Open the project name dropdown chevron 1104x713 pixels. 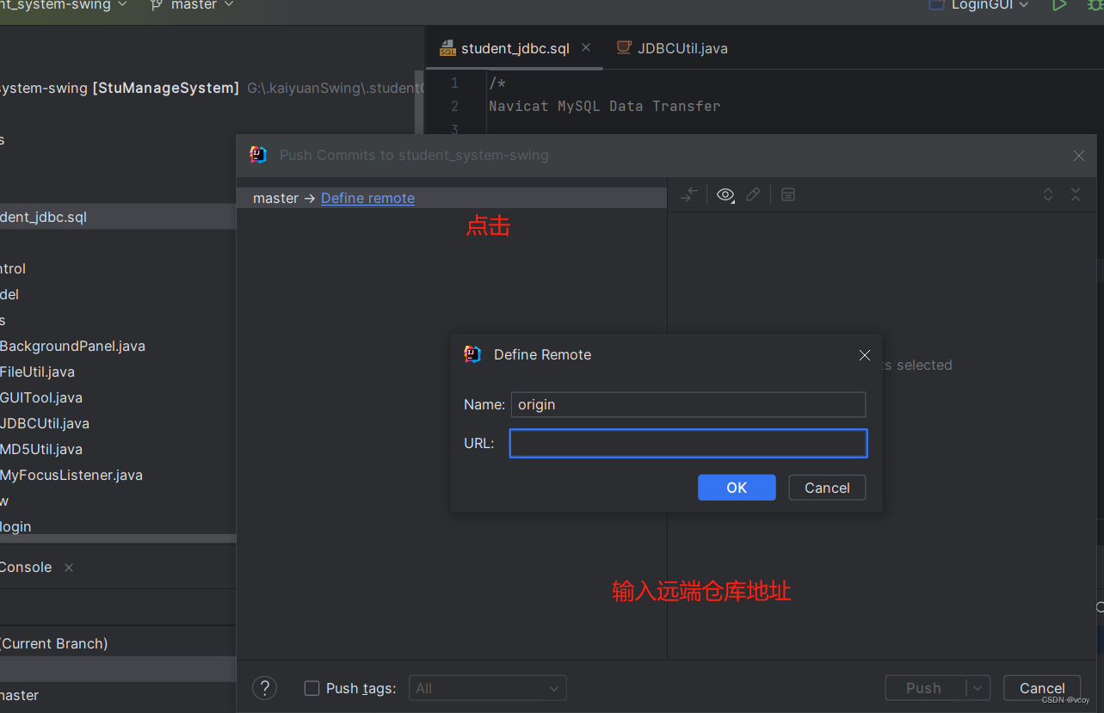point(122,5)
